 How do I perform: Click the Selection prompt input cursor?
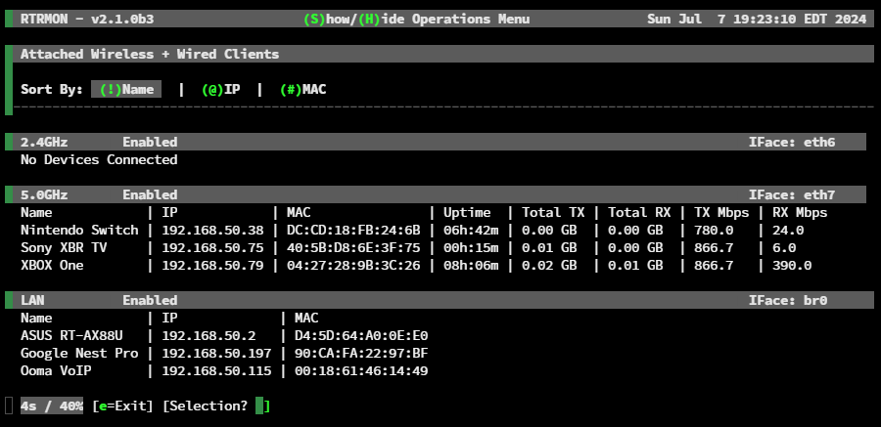click(259, 406)
